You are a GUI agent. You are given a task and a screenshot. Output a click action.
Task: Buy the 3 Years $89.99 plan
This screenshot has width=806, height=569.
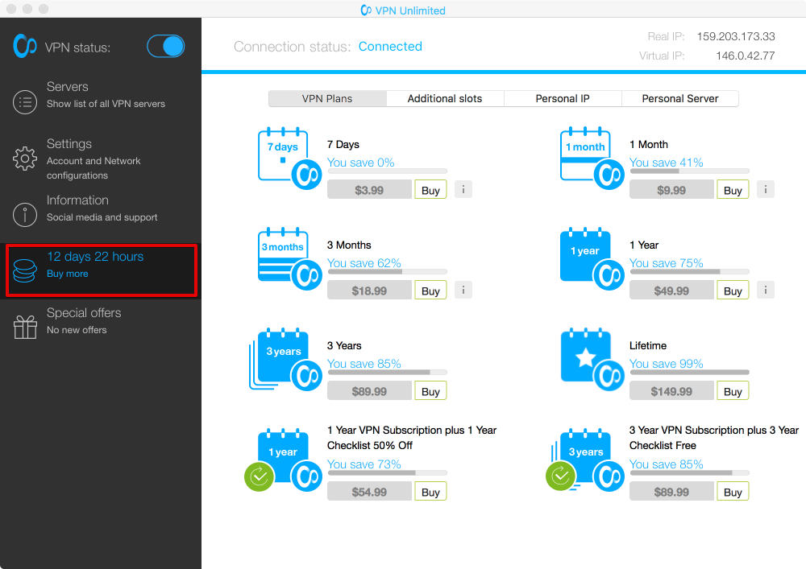[430, 391]
